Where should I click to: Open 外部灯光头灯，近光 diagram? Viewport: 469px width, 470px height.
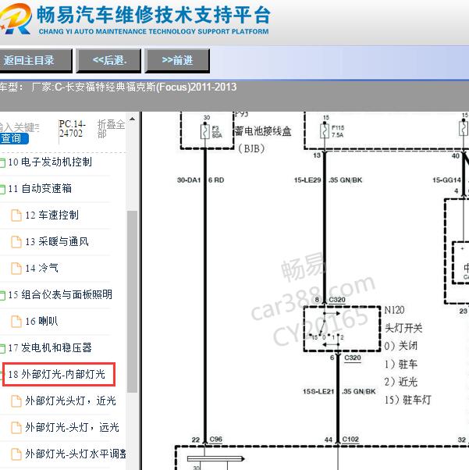click(70, 401)
